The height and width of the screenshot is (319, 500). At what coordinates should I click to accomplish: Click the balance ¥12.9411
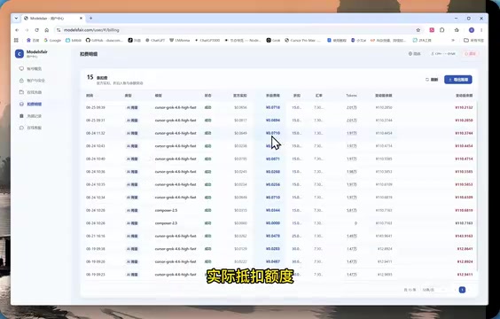[465, 275]
